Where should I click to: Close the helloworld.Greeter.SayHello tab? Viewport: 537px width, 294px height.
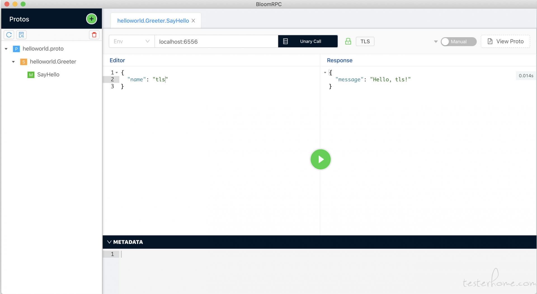pos(193,21)
